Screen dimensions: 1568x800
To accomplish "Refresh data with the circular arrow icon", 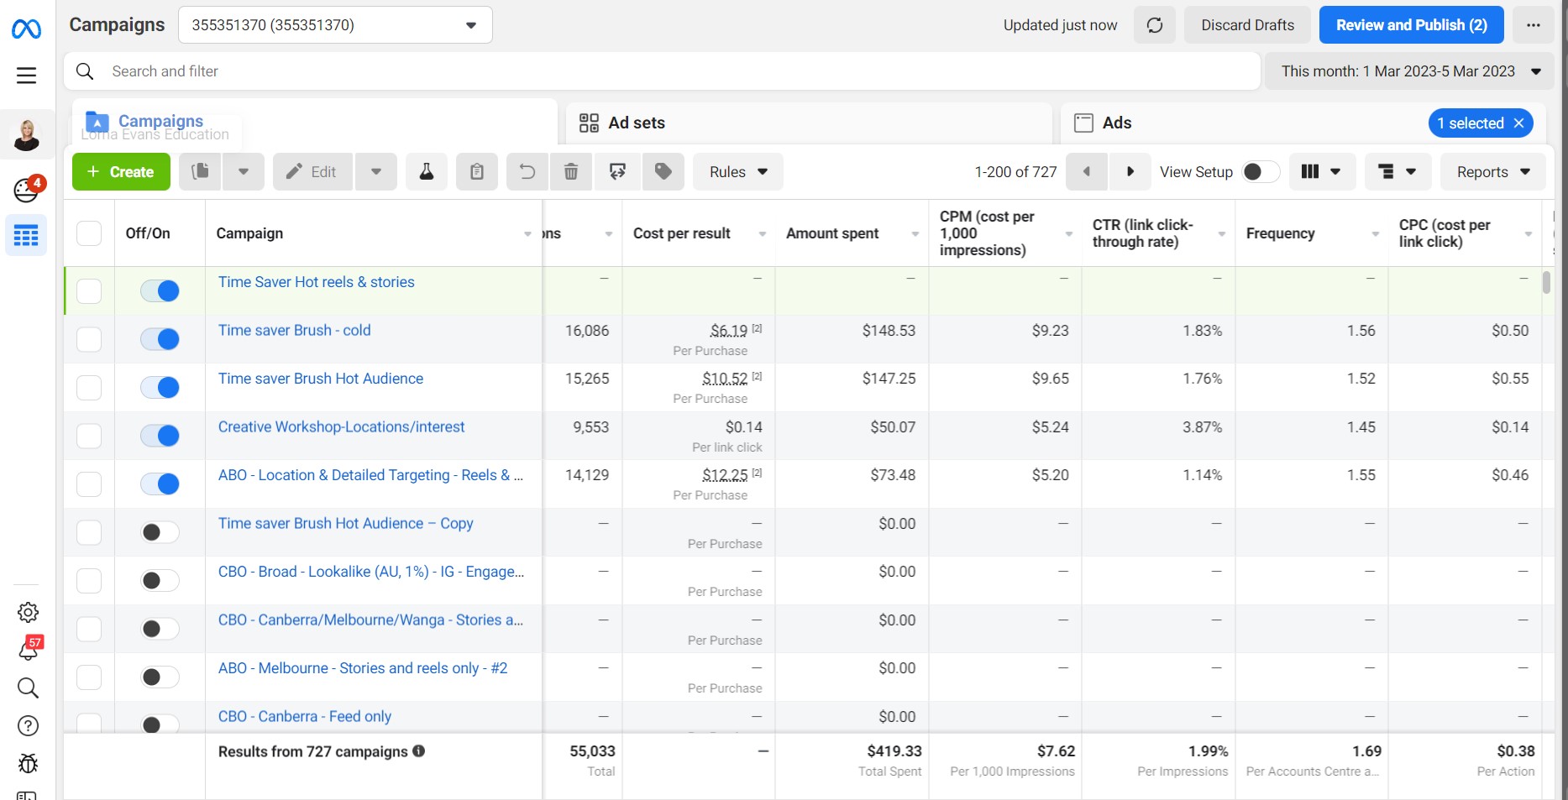I will 1155,25.
